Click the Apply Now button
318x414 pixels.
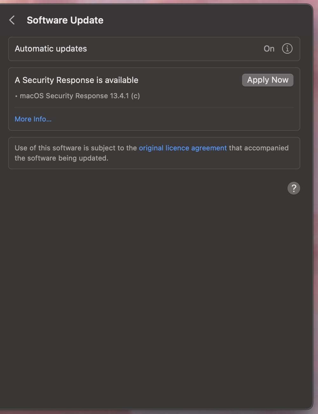[268, 80]
